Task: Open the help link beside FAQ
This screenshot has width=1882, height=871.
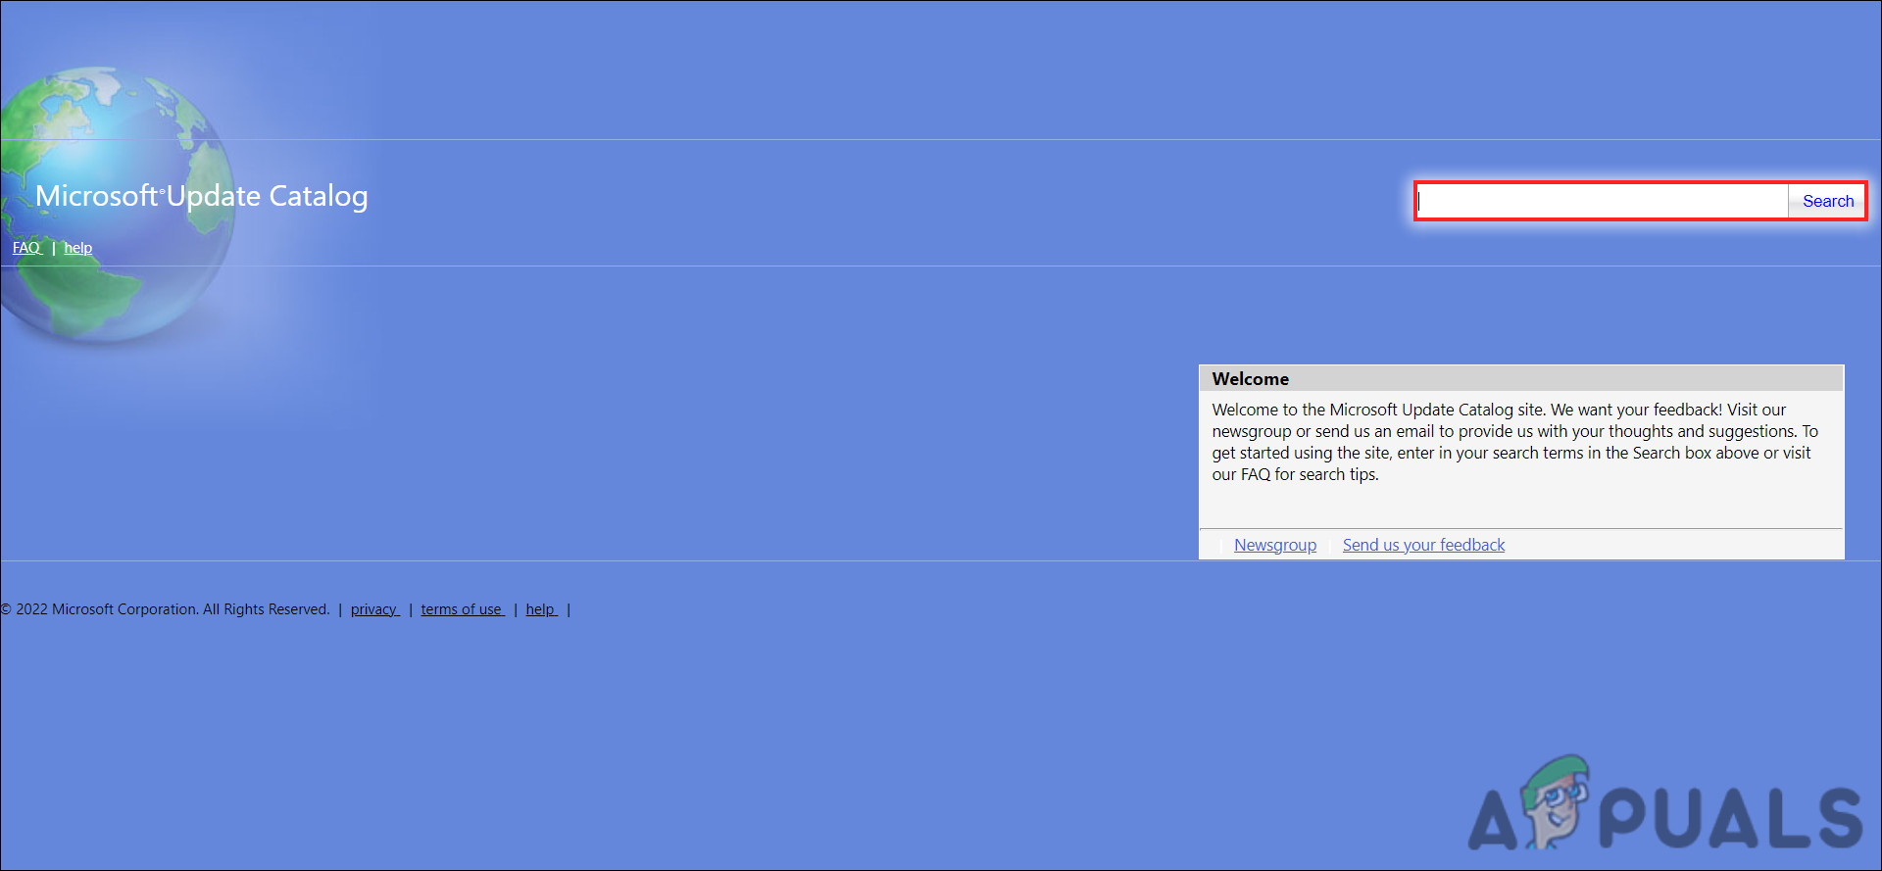Action: [78, 248]
